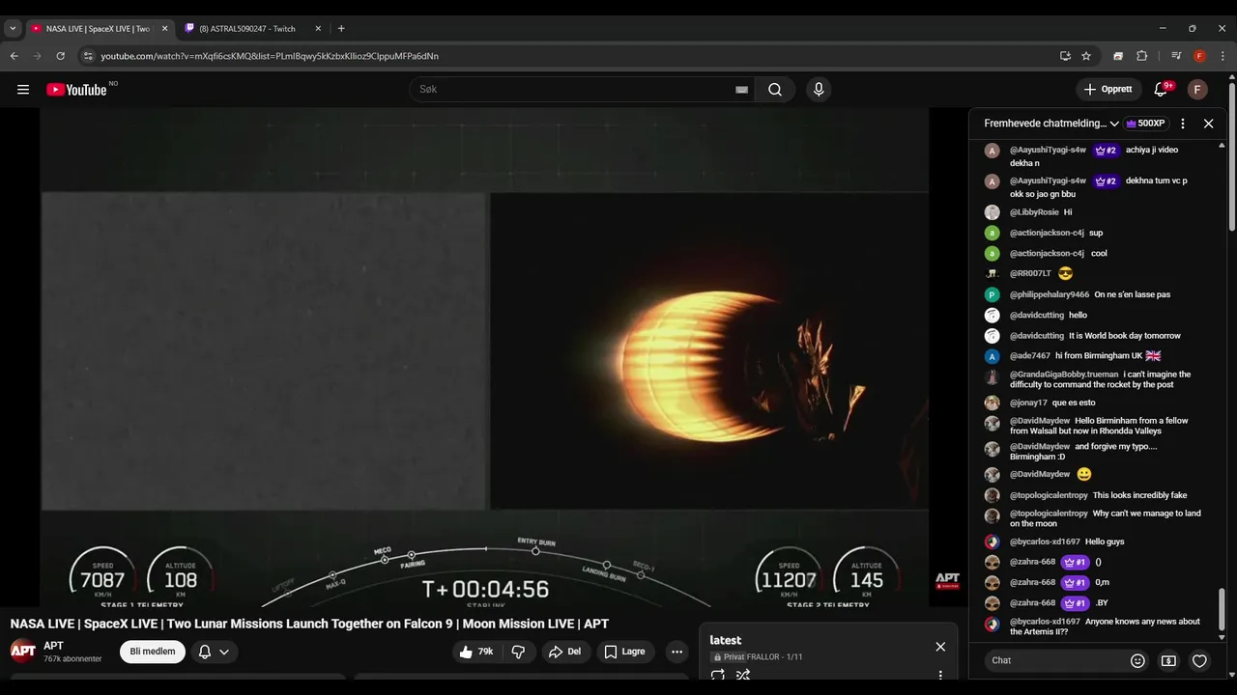Click the video player showing rocket engine
The width and height of the screenshot is (1237, 695).
(484, 357)
